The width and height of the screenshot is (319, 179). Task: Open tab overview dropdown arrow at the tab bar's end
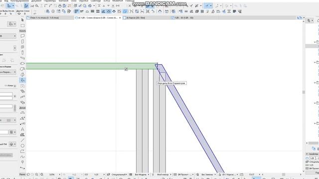304,18
